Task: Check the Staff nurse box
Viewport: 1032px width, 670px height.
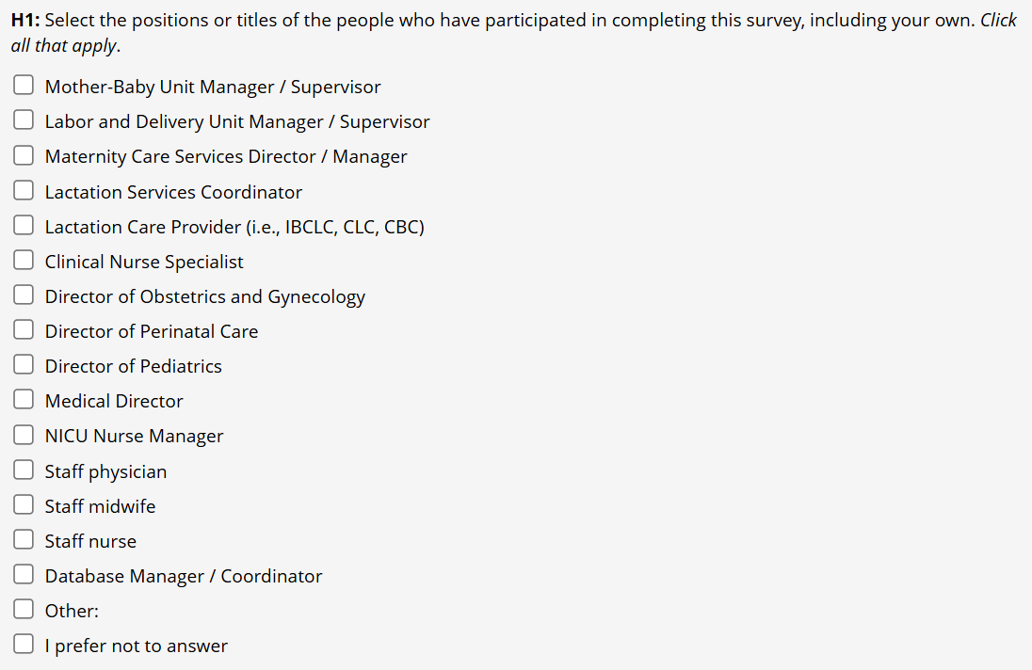Action: (24, 540)
